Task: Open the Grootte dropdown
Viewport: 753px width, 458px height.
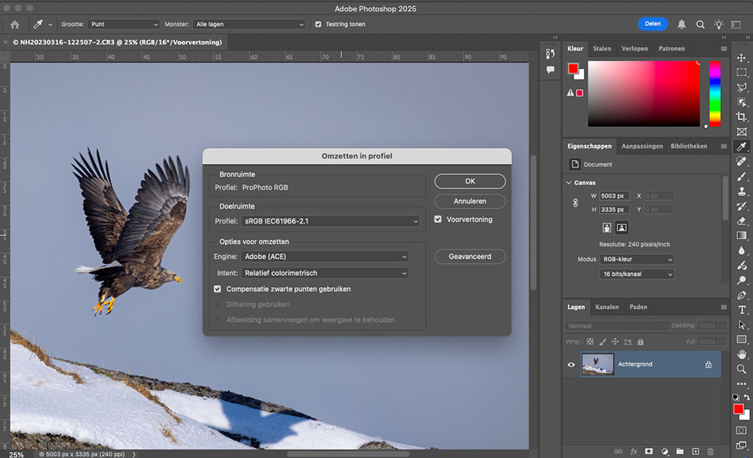Action: 123,24
